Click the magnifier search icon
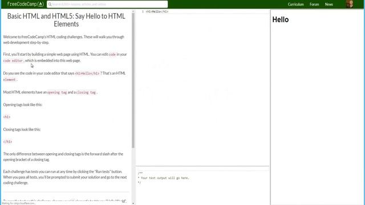This screenshot has width=365, height=205. (x=50, y=4)
